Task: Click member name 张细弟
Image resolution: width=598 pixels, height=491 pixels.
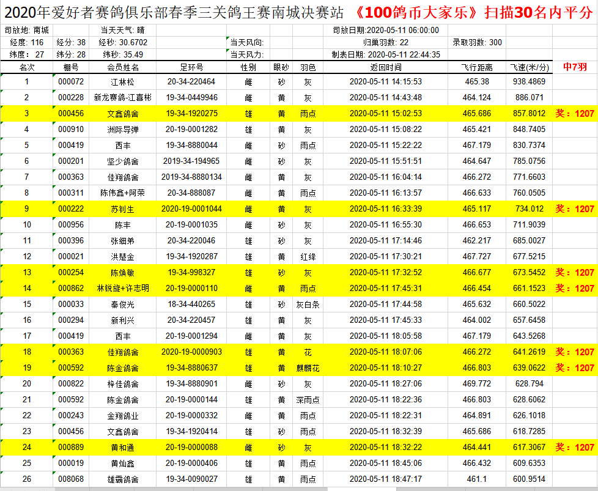Action: (x=123, y=241)
